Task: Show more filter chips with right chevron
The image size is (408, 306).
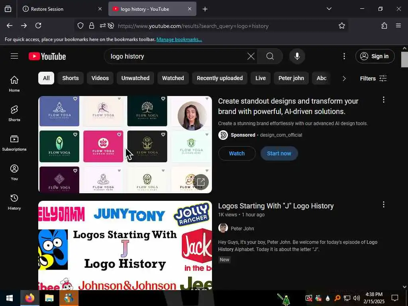Action: click(344, 78)
